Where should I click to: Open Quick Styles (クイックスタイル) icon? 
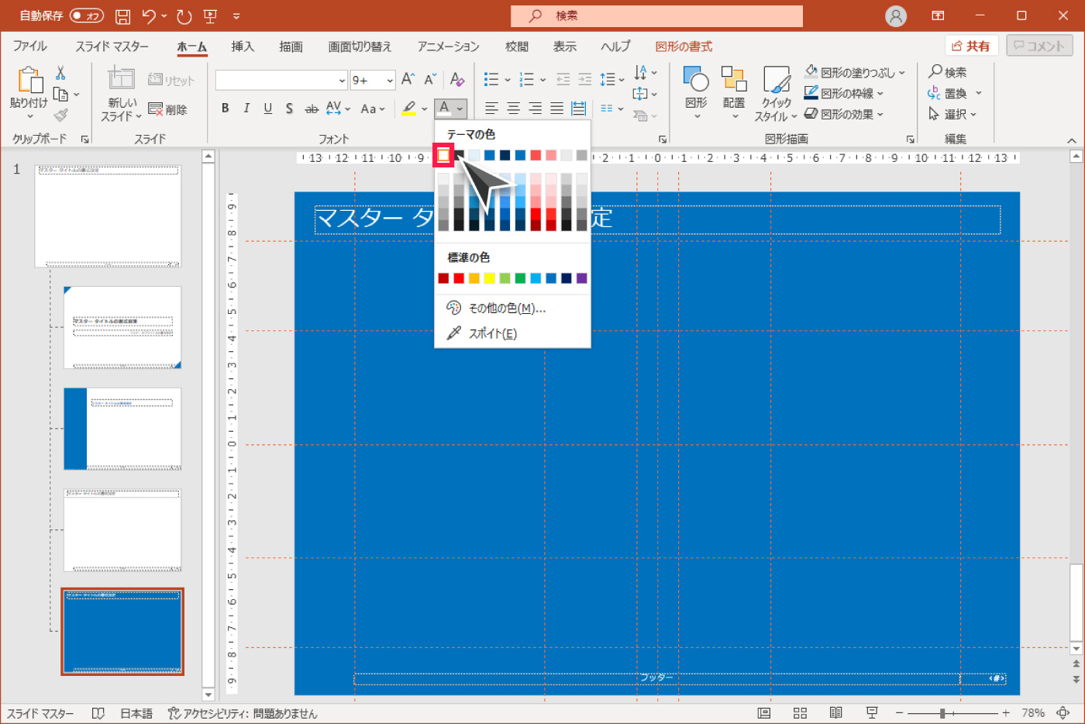777,79
